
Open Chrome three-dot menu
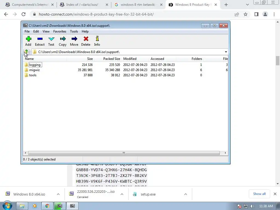(274, 14)
